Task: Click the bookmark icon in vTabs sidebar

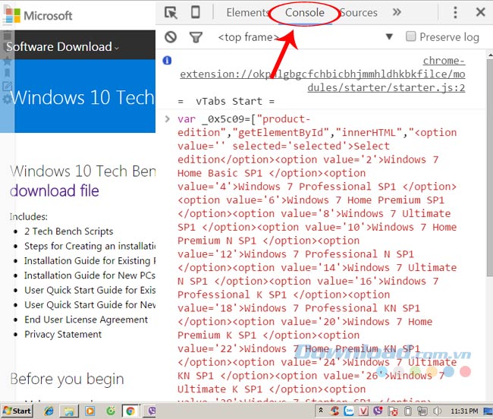Action: click(7, 73)
